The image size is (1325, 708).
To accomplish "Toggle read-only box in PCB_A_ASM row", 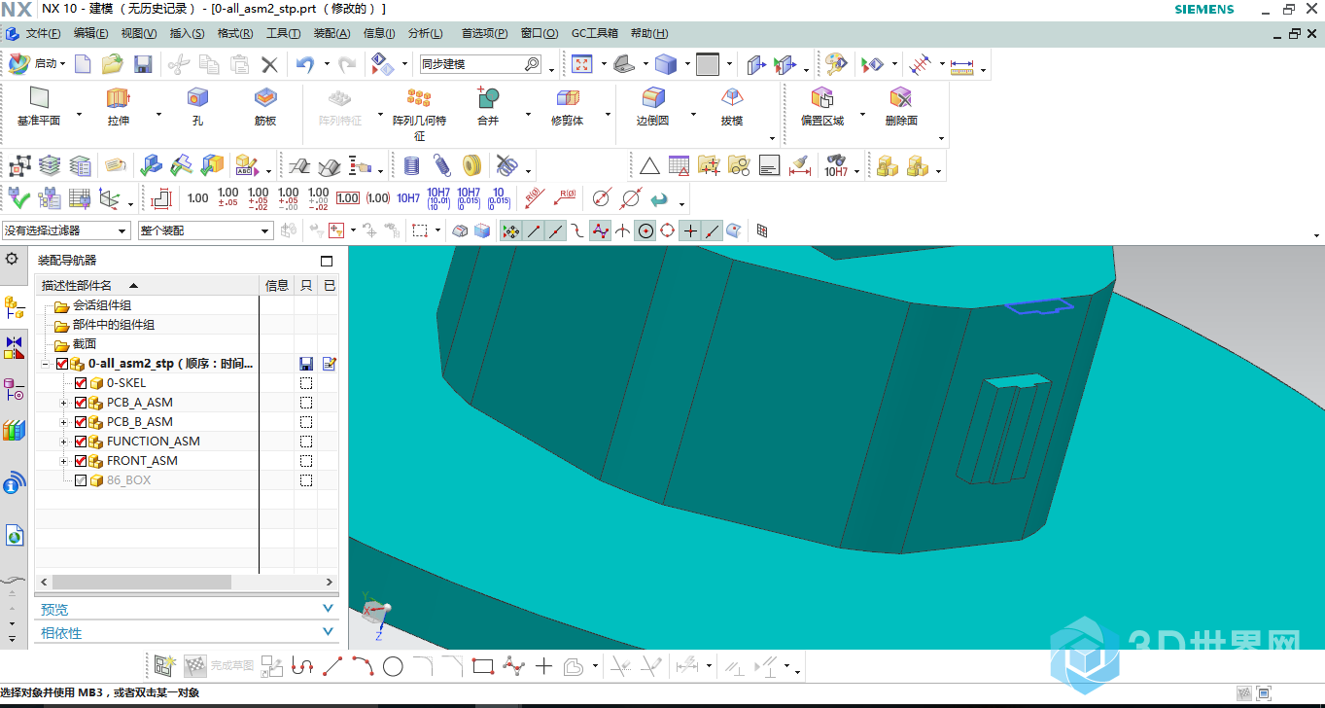I will click(306, 403).
